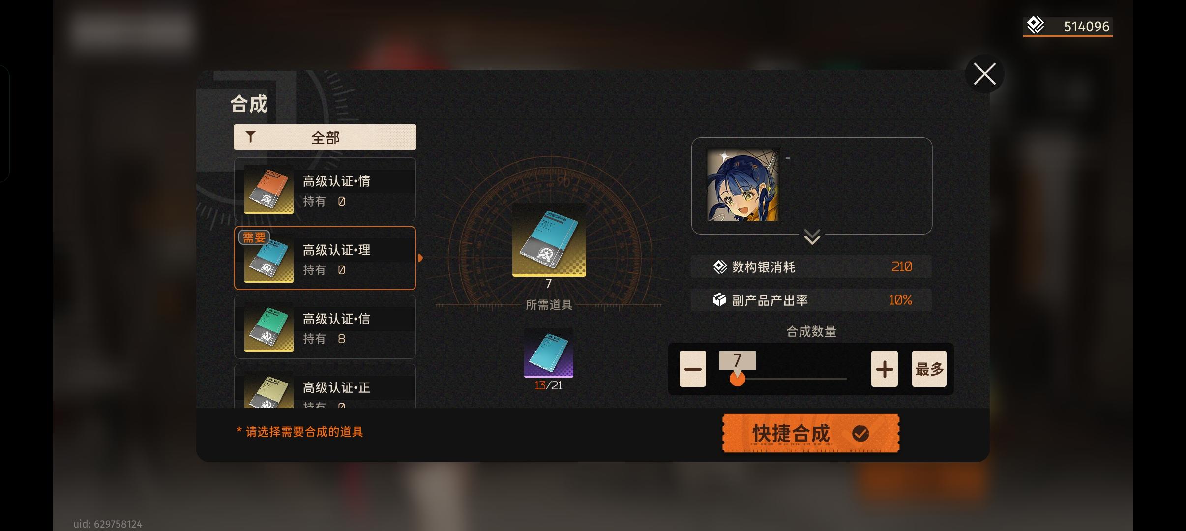Click the 快捷合成 orange button
Viewport: 1186px width, 531px height.
tap(811, 433)
